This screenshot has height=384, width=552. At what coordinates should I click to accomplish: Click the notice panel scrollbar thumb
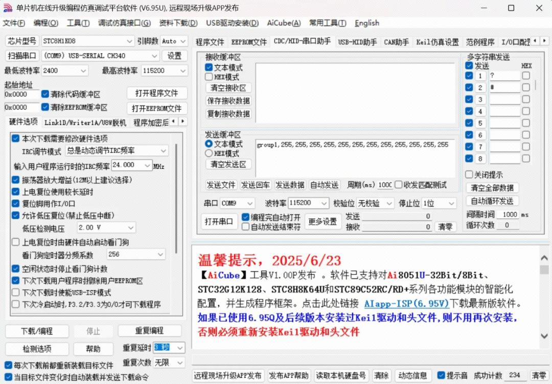544,269
